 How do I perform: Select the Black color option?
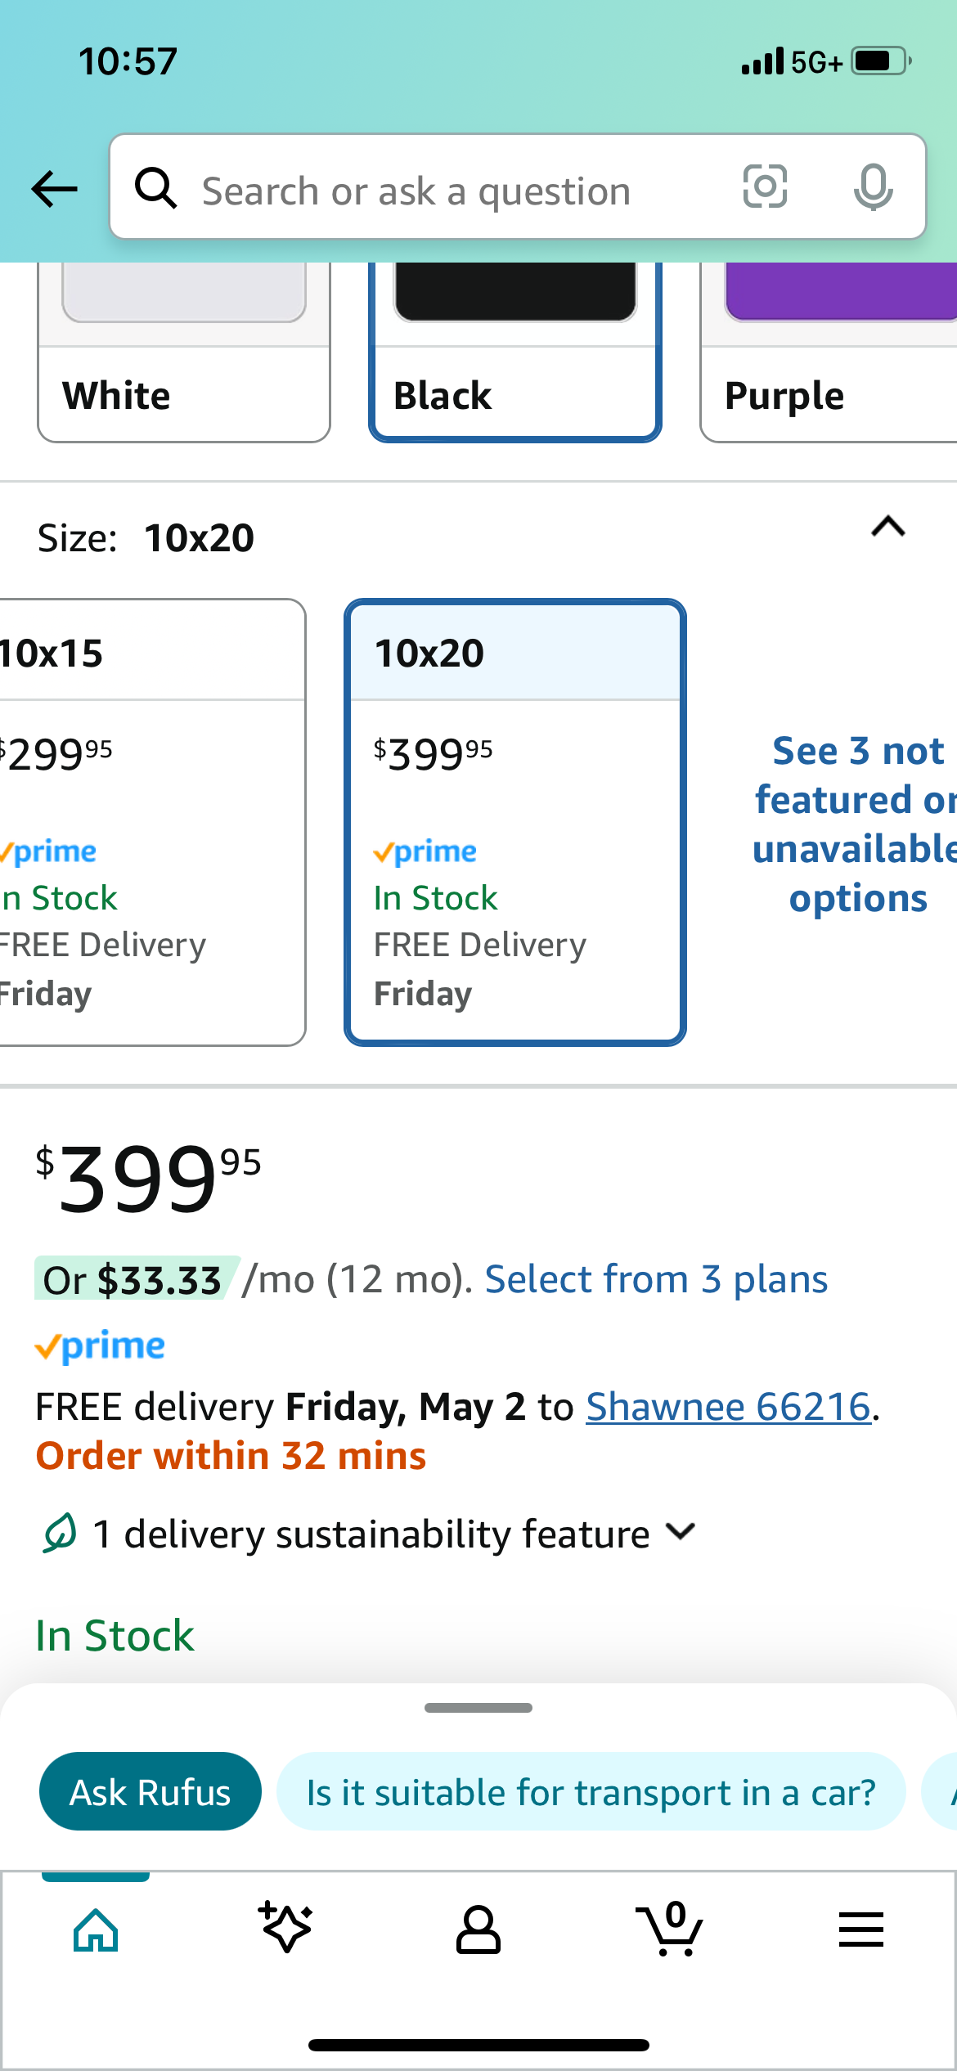[x=515, y=360]
